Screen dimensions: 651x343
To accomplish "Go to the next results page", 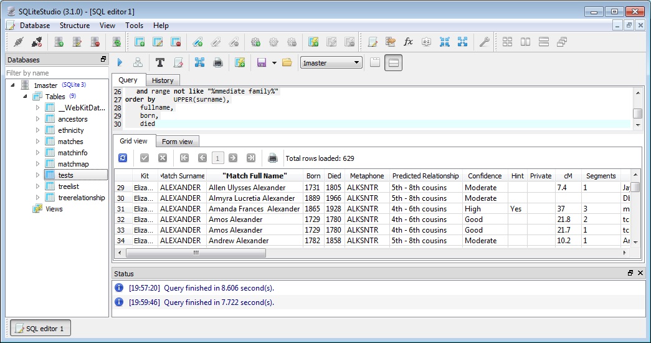I will pyautogui.click(x=233, y=158).
